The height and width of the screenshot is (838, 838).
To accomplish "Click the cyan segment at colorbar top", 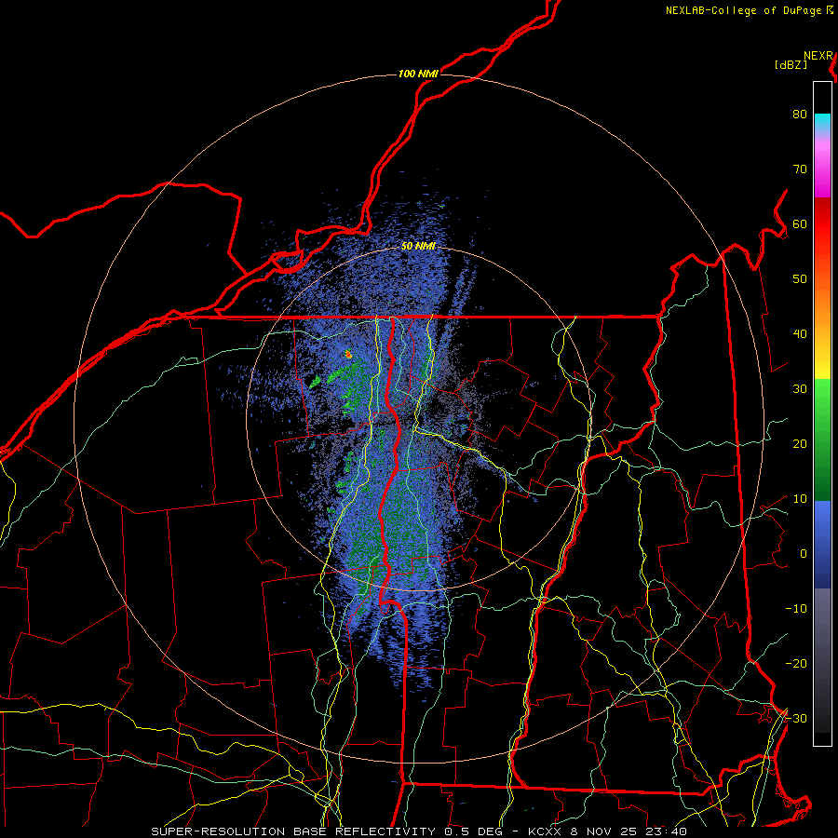I will coord(822,122).
